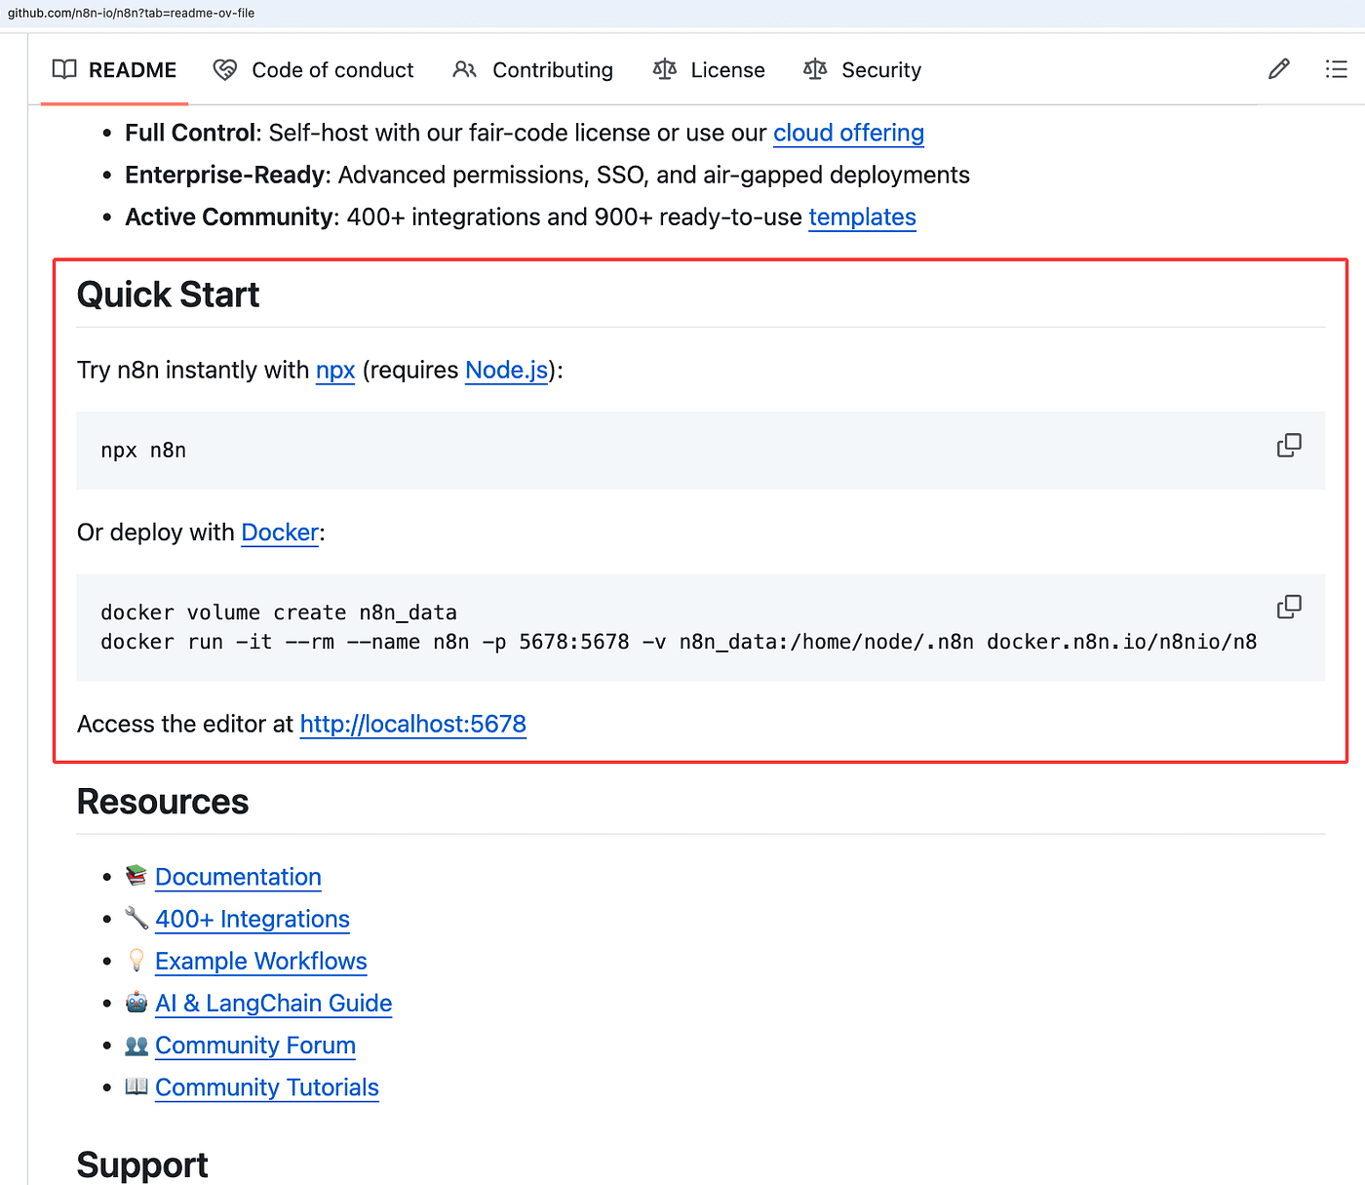Follow the cloud offering link
The image size is (1365, 1185).
pos(848,133)
